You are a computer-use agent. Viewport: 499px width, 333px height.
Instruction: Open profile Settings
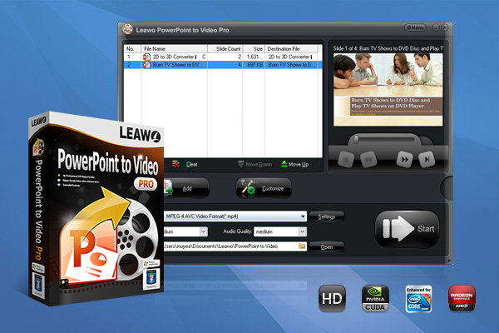[x=326, y=216]
